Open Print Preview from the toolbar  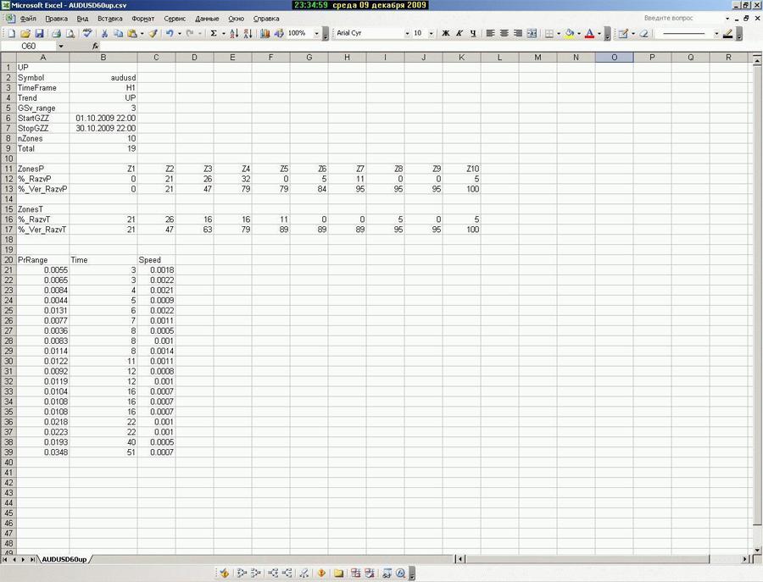click(x=71, y=33)
